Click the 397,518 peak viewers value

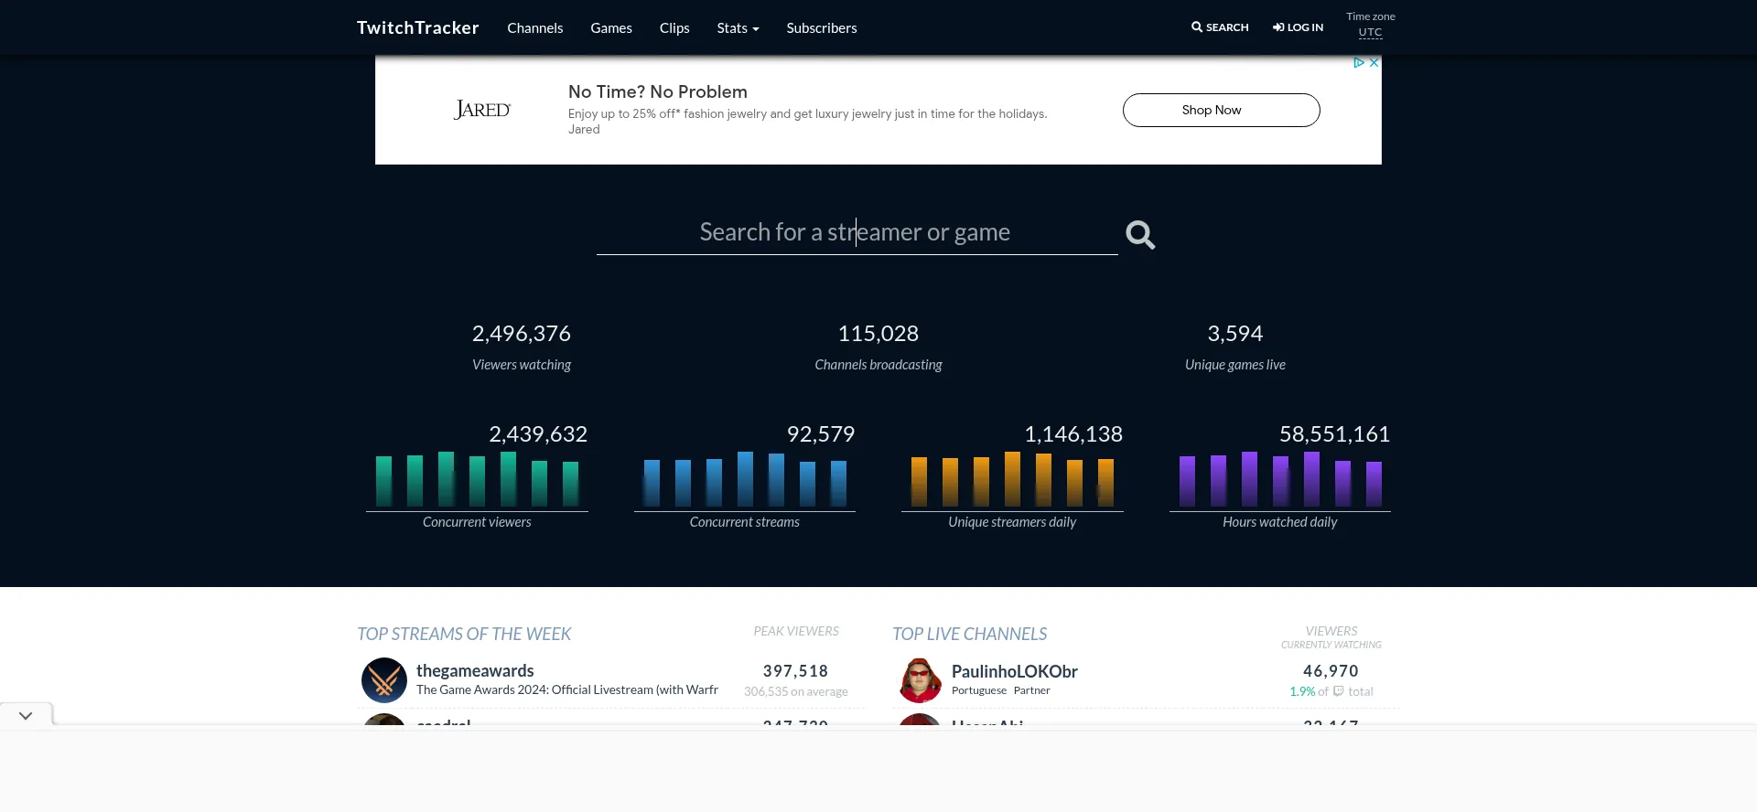point(795,671)
